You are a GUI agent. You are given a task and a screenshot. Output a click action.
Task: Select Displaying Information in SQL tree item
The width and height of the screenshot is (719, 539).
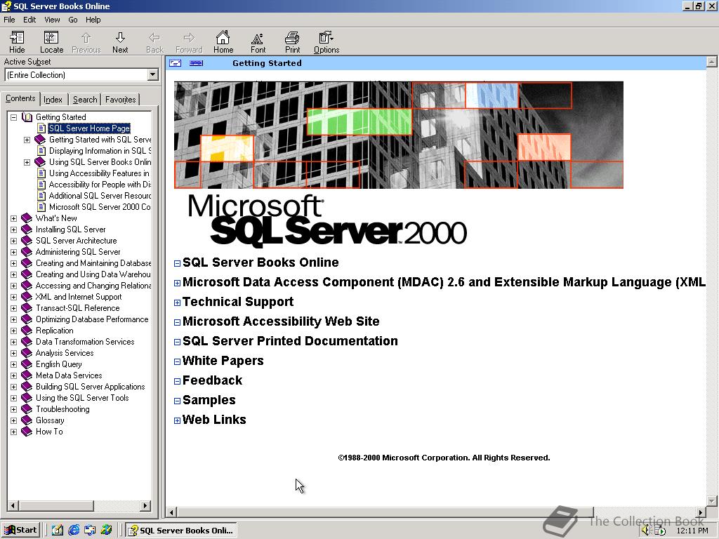[100, 151]
